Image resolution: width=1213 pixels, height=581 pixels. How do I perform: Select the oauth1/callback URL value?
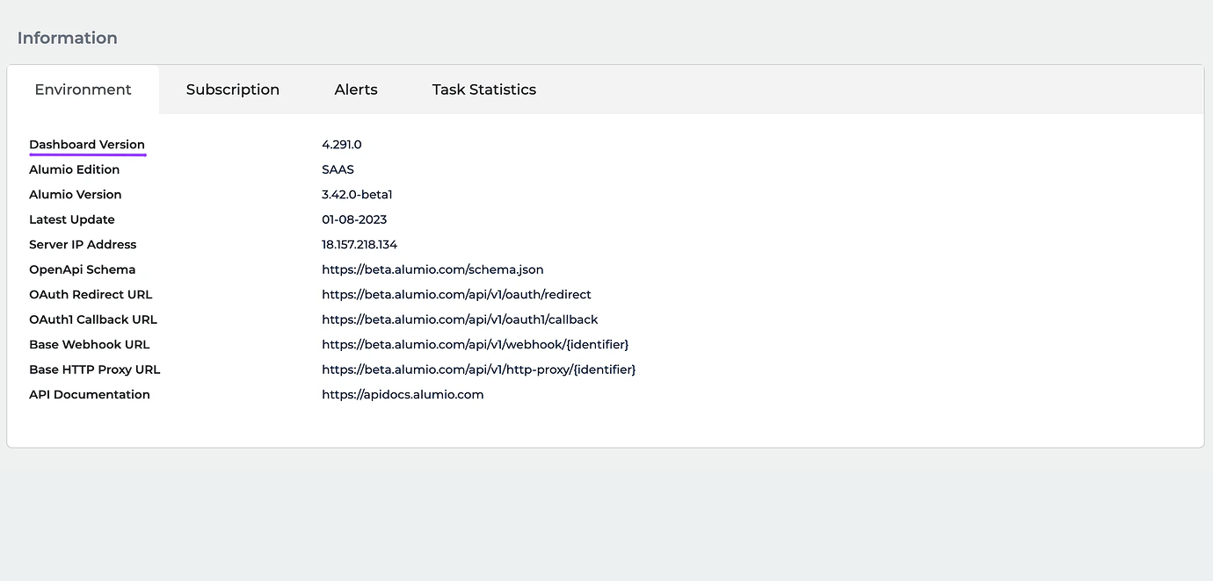460,319
